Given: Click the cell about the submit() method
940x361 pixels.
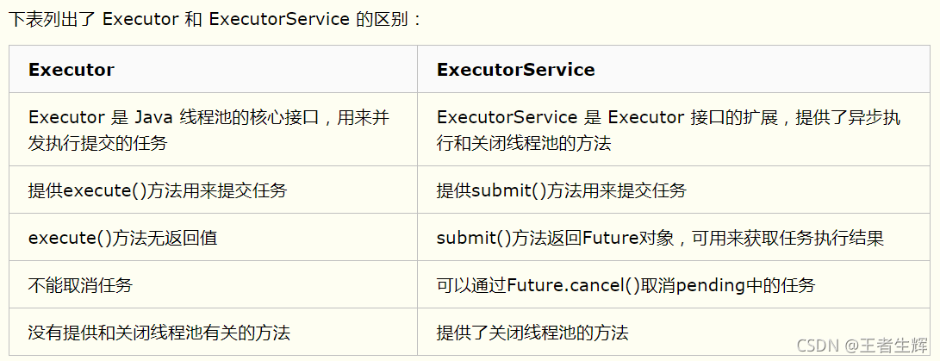Looking at the screenshot, I should (673, 190).
